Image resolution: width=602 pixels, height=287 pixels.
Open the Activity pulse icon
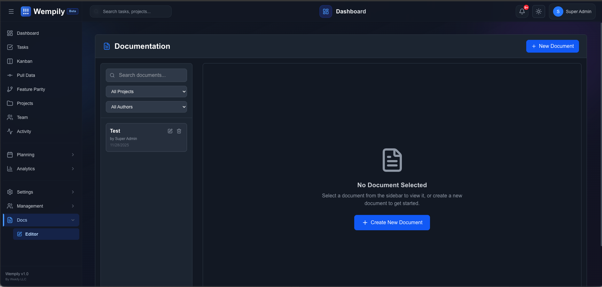coord(11,131)
